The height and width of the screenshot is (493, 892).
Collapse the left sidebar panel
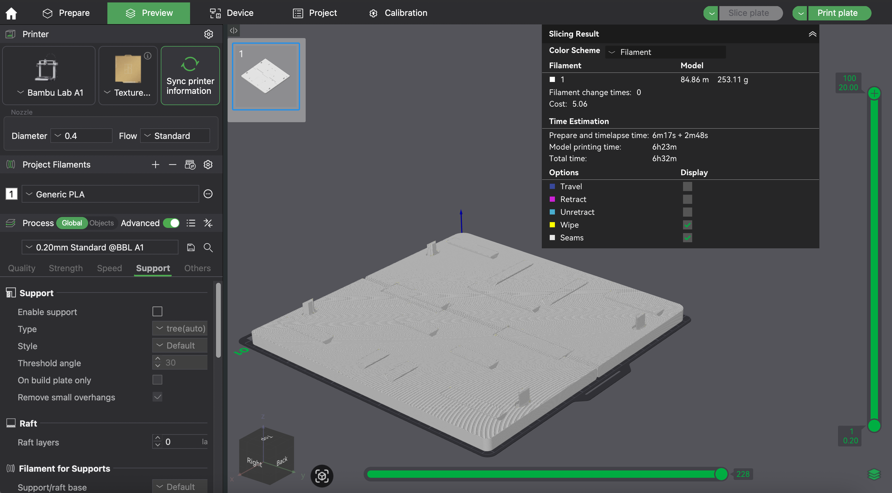234,30
